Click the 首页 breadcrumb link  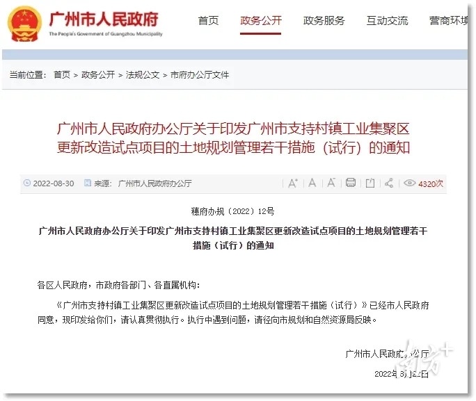pos(62,74)
